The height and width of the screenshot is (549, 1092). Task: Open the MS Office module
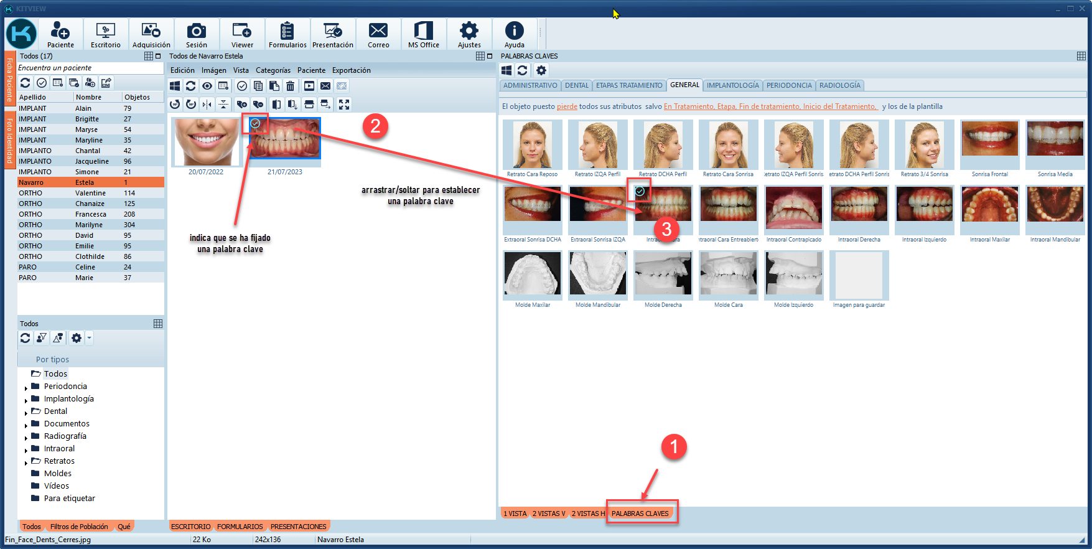423,34
